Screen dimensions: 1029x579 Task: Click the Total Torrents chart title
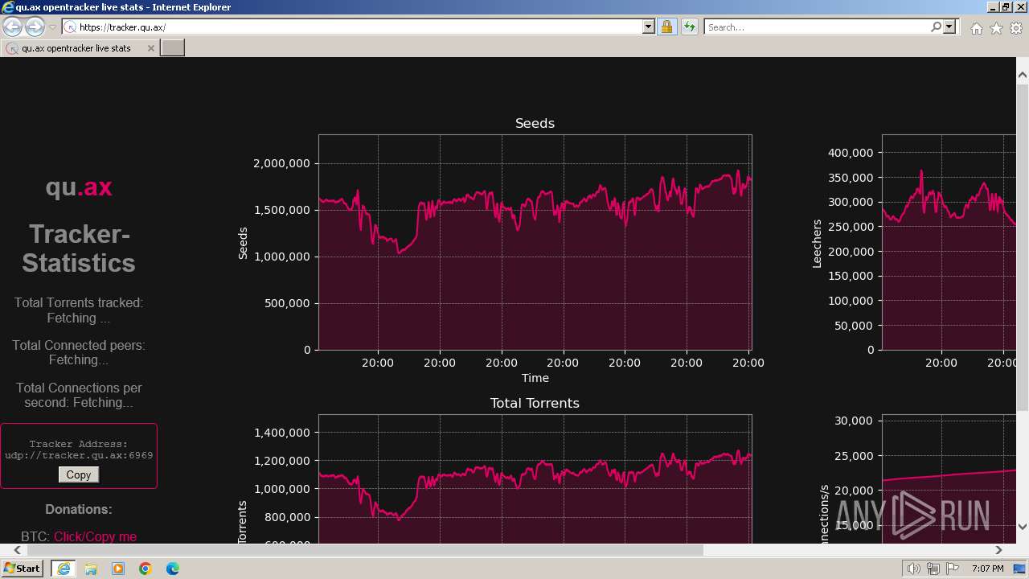point(535,403)
